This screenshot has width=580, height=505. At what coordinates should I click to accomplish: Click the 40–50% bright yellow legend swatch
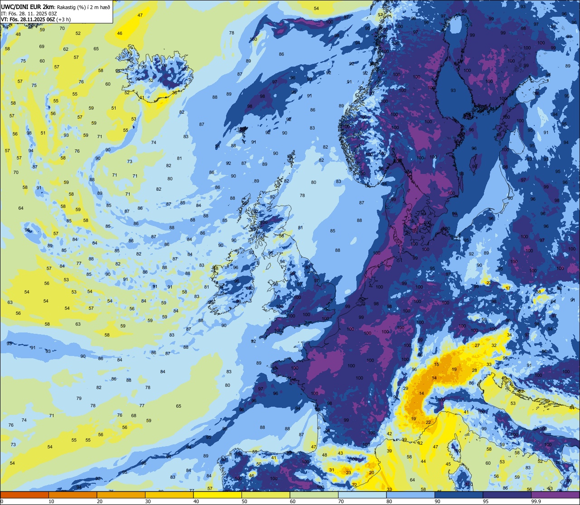[x=217, y=495]
